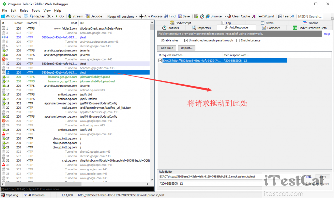Viewport: 334px width, 198px height.
Task: Check the Enable Latency option
Action: click(238, 40)
